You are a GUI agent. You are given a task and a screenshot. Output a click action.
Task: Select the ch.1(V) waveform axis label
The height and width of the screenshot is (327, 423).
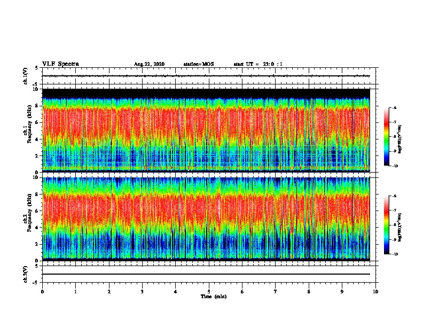point(26,76)
